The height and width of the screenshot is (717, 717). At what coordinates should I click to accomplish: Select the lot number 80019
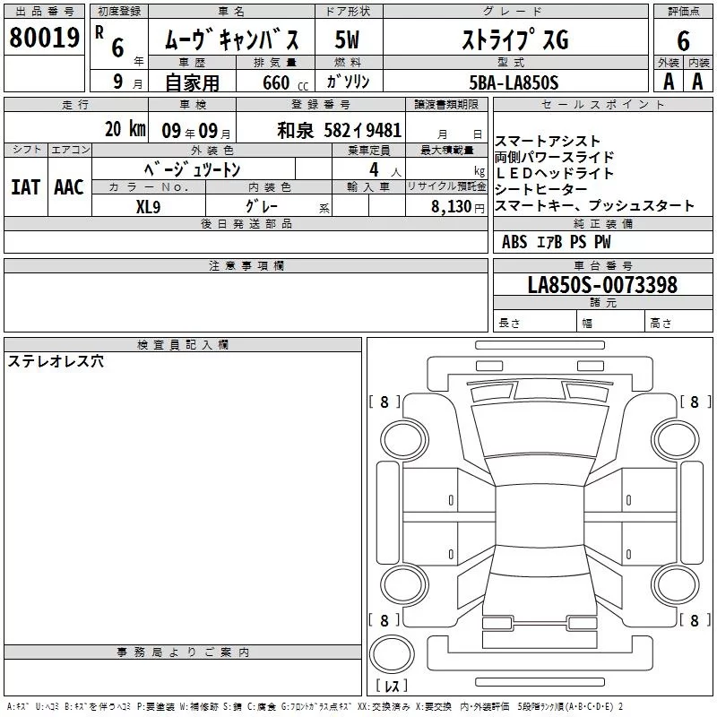pos(45,39)
